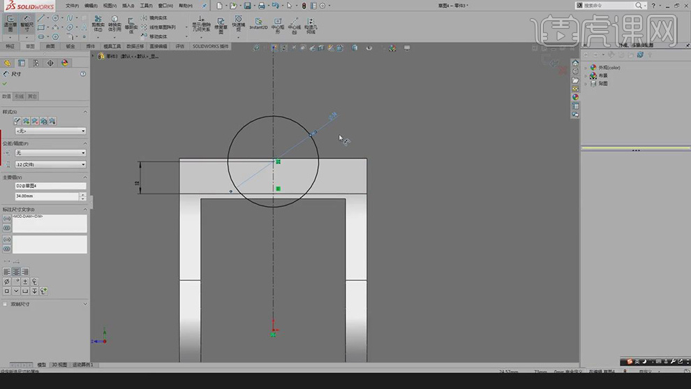Click the Exit Sketch (退出草图) button

click(x=10, y=23)
